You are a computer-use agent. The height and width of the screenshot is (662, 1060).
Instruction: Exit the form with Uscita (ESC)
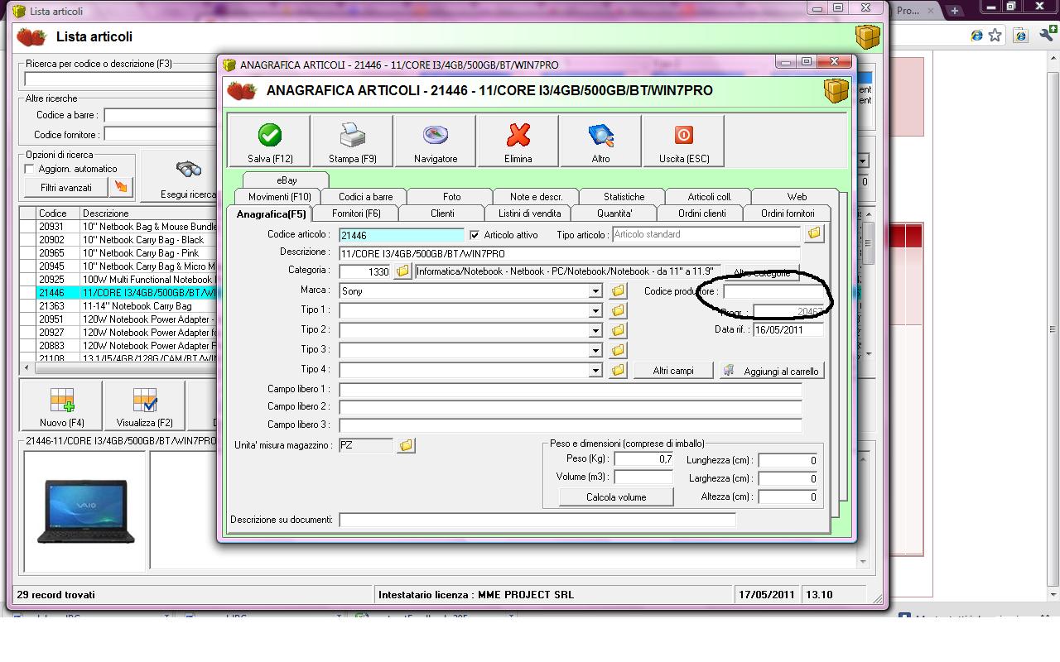coord(684,141)
